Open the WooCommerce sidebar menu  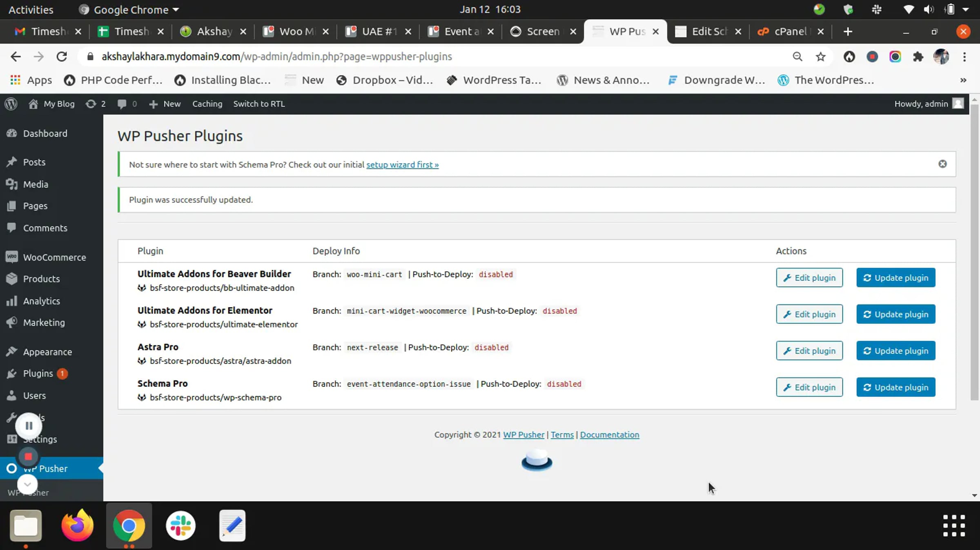(54, 257)
